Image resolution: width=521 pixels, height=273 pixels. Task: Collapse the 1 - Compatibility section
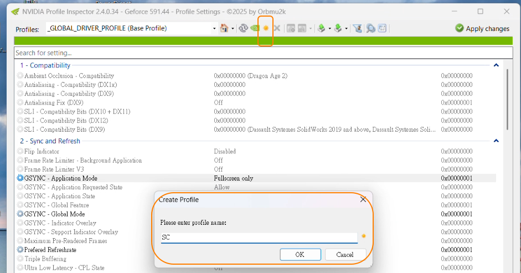[x=496, y=65]
